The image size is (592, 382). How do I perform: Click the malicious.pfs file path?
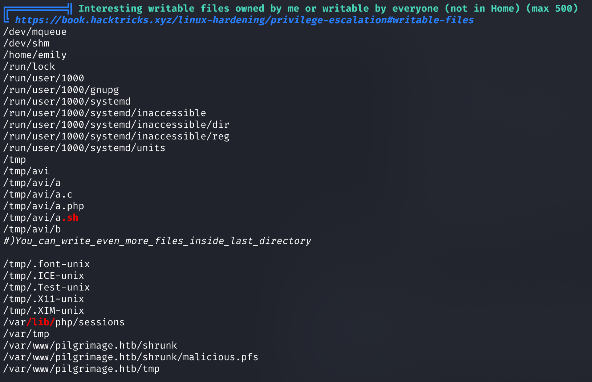pos(131,357)
